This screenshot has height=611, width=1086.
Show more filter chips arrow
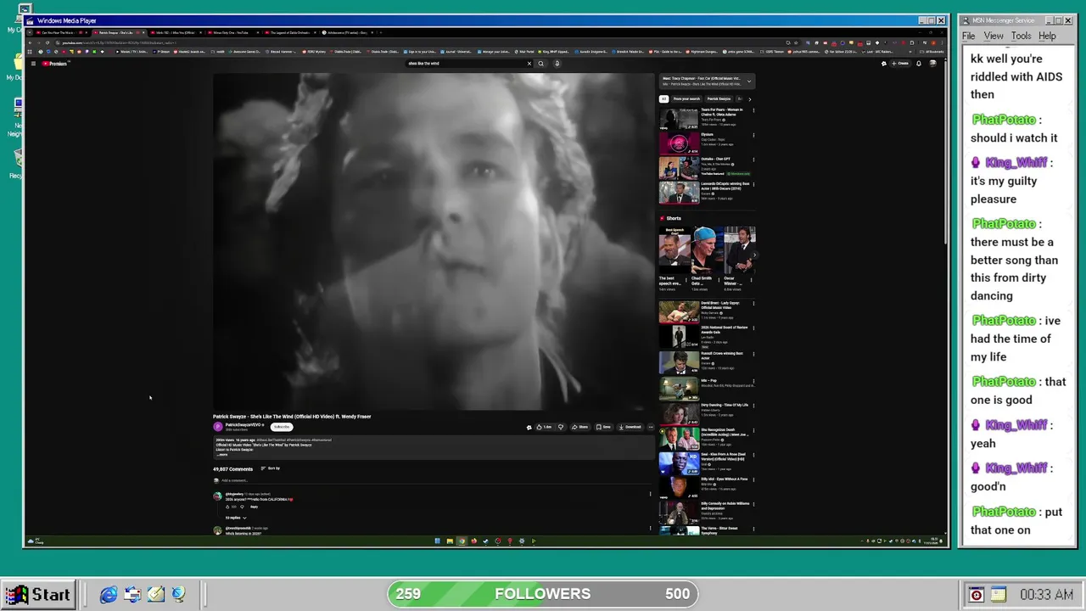(x=749, y=98)
